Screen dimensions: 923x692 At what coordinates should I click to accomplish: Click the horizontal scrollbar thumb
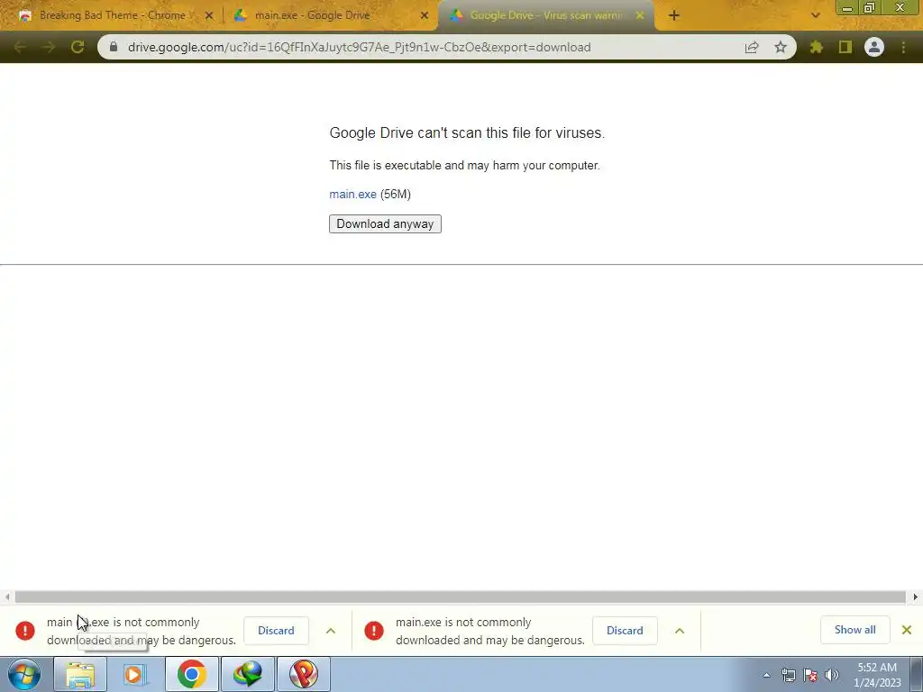460,596
